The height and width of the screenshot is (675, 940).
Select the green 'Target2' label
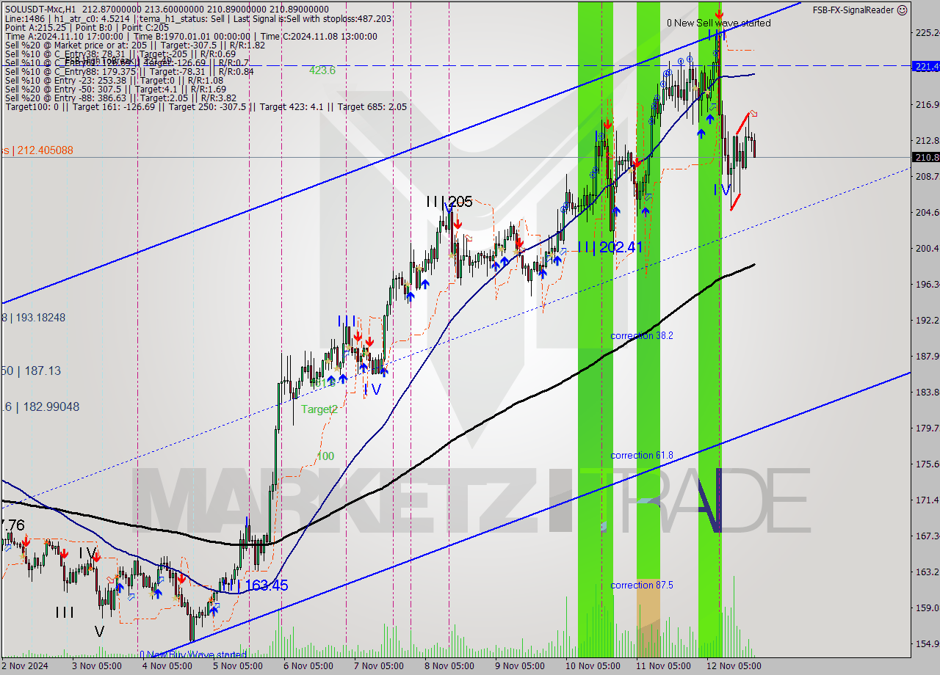(319, 409)
